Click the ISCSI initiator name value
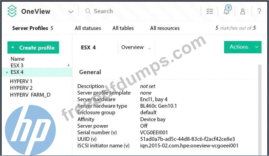 [x=189, y=145]
